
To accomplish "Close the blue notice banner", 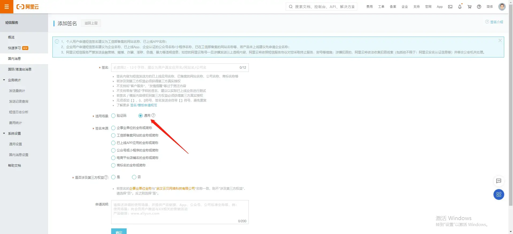I will [500, 41].
